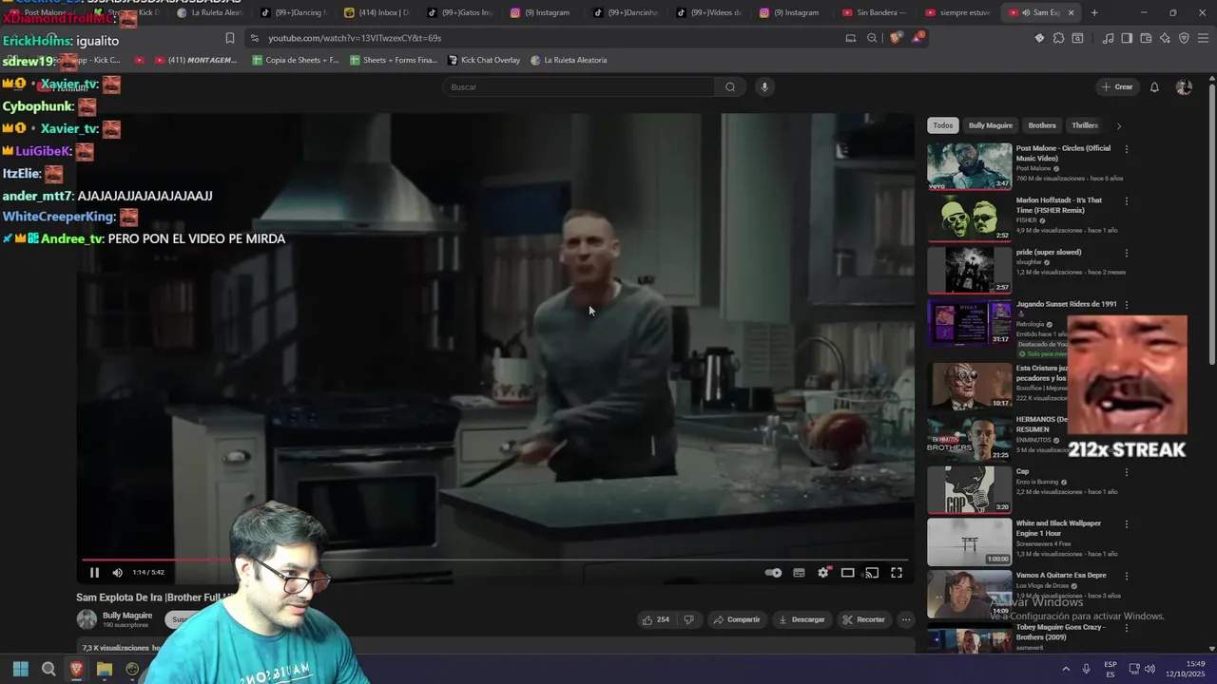1217x684 pixels.
Task: Open a new browser tab
Action: 1094,12
